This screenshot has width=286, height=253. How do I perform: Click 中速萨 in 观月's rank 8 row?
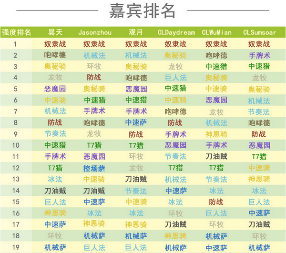click(136, 122)
